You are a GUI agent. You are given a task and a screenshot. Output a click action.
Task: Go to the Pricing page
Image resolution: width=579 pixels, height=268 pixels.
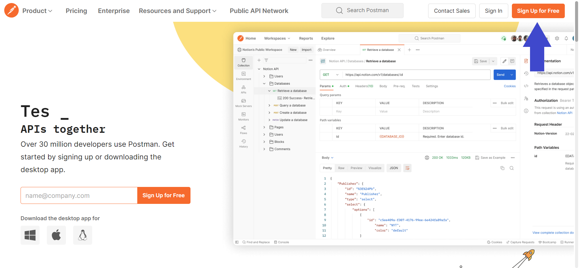pyautogui.click(x=76, y=11)
